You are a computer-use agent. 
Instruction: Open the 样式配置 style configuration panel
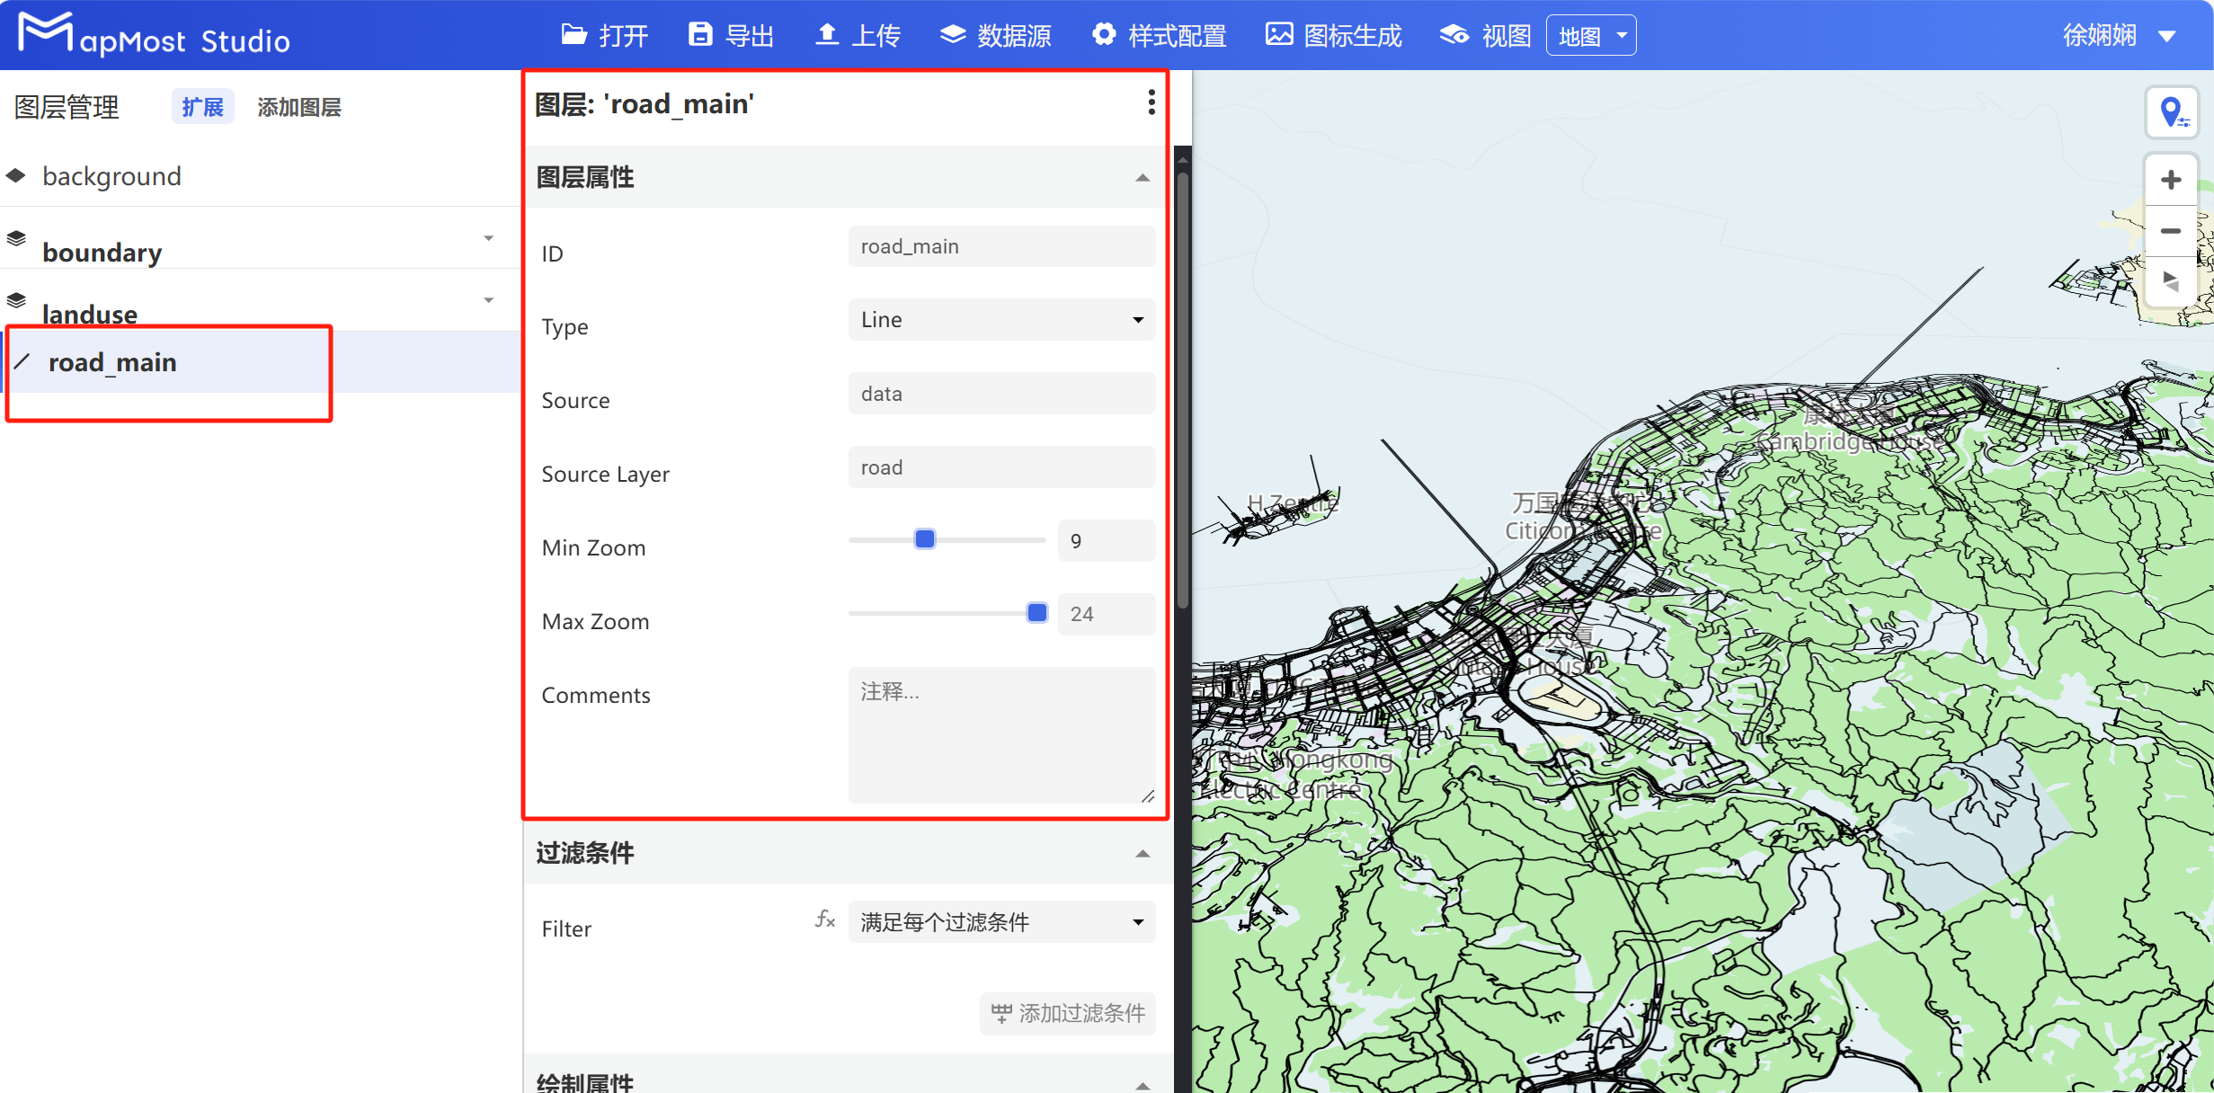[1160, 35]
